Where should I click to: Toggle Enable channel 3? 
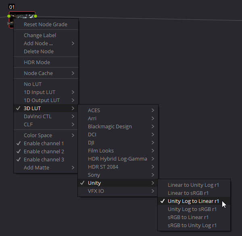46,159
